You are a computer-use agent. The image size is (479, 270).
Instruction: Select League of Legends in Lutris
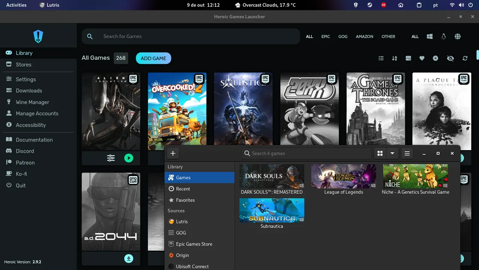click(x=344, y=180)
